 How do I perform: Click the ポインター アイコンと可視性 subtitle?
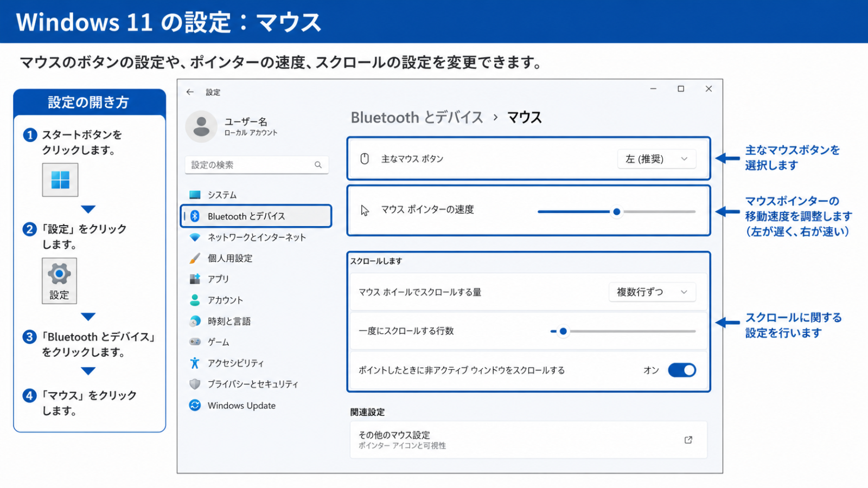(x=402, y=446)
